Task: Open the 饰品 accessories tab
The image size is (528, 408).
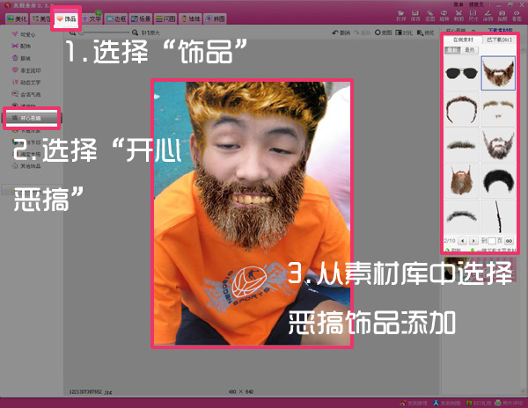Action: pos(67,18)
